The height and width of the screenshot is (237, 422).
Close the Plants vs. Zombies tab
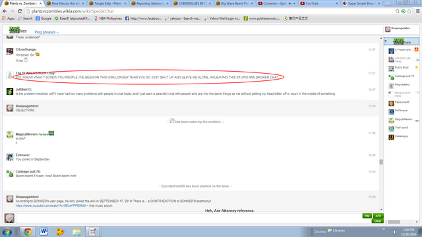(x=40, y=3)
